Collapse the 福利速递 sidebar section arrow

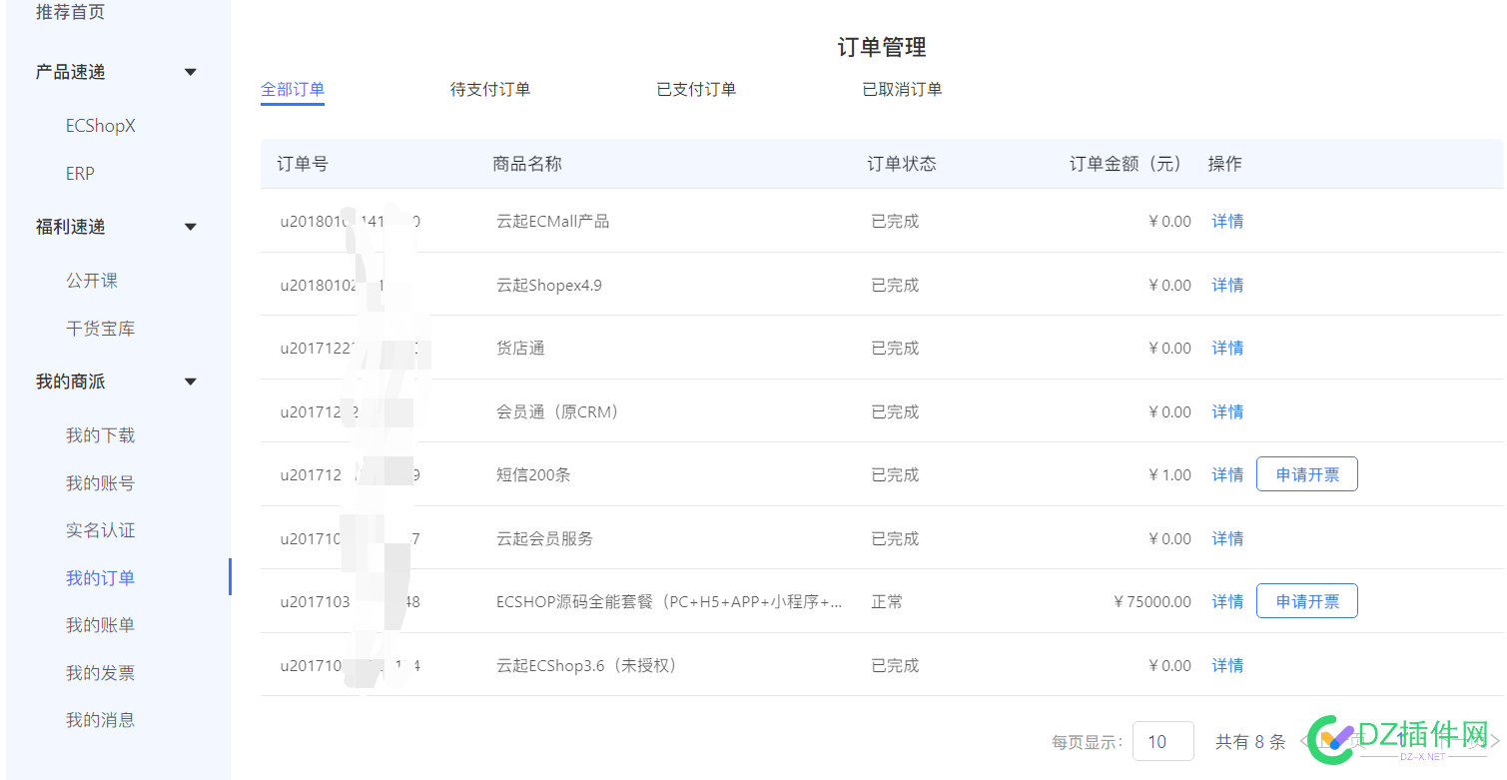pos(191,227)
